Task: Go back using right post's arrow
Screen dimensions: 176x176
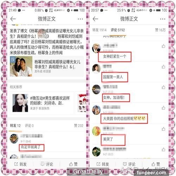Action: pyautogui.click(x=95, y=19)
